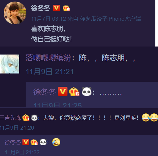Open 徐冬冬 name in the dotted reply
Viewport: 158px width, 156px height.
click(x=44, y=92)
